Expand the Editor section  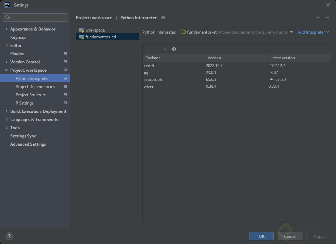click(x=7, y=45)
